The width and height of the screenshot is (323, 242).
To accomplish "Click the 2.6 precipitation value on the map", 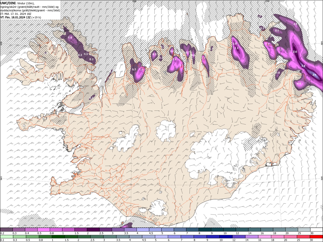I will 295,52.
